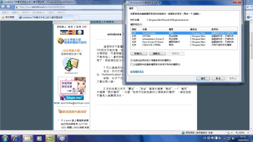Image resolution: width=253 pixels, height=142 pixels.
Task: Click the CH language indicator in tray
Action: click(x=204, y=138)
